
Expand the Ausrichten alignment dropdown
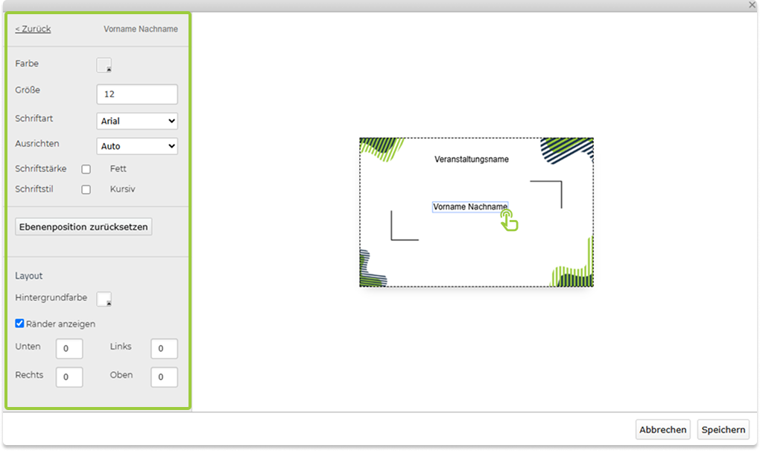137,146
